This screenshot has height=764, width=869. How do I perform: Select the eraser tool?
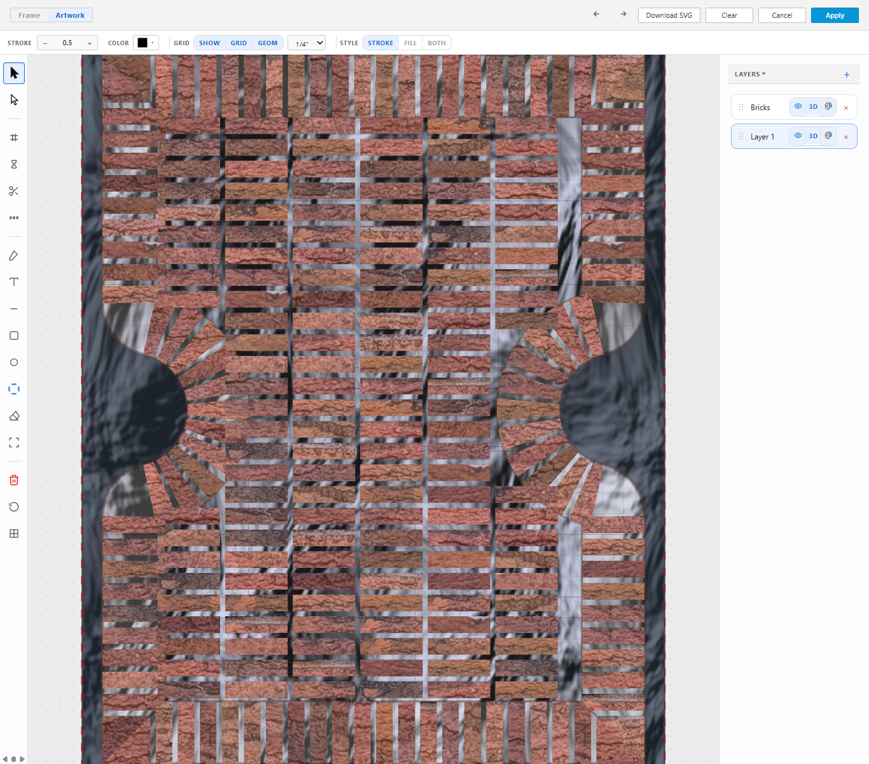tap(14, 416)
